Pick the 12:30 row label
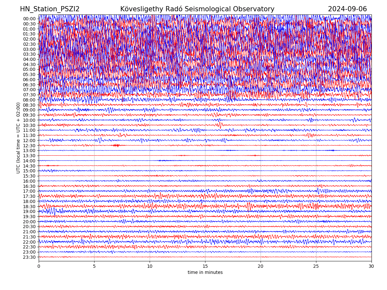Image resolution: width=387 pixels, height=290 pixels. (29, 146)
